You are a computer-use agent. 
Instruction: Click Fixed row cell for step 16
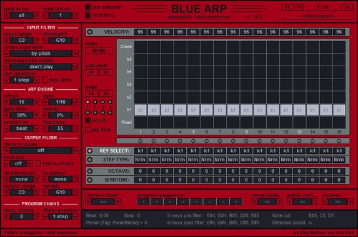tap(339, 123)
